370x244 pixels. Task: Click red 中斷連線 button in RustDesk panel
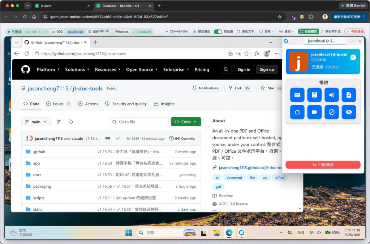(323, 165)
